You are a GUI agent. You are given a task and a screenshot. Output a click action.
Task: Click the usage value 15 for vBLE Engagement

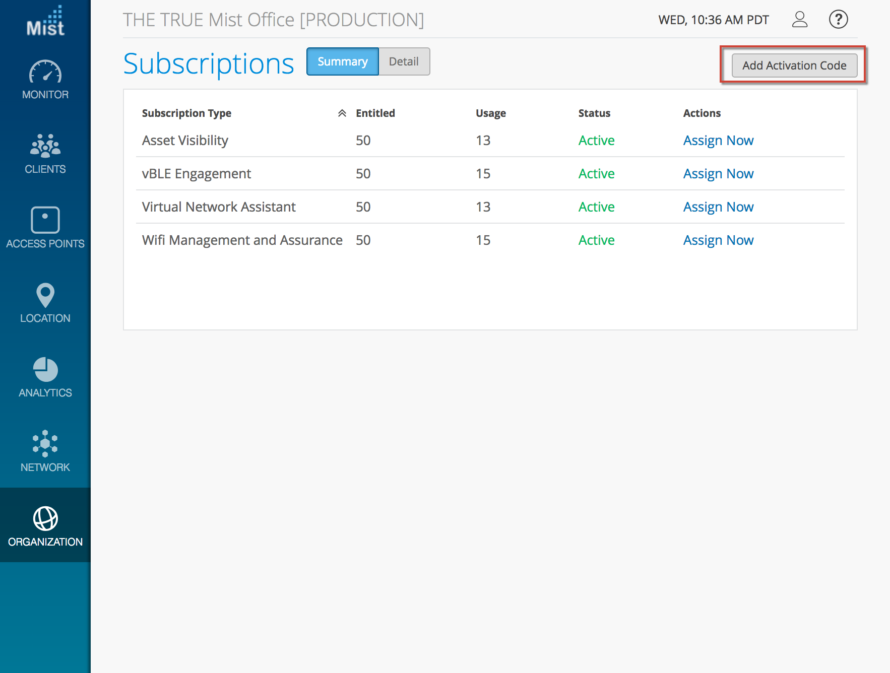pyautogui.click(x=483, y=174)
